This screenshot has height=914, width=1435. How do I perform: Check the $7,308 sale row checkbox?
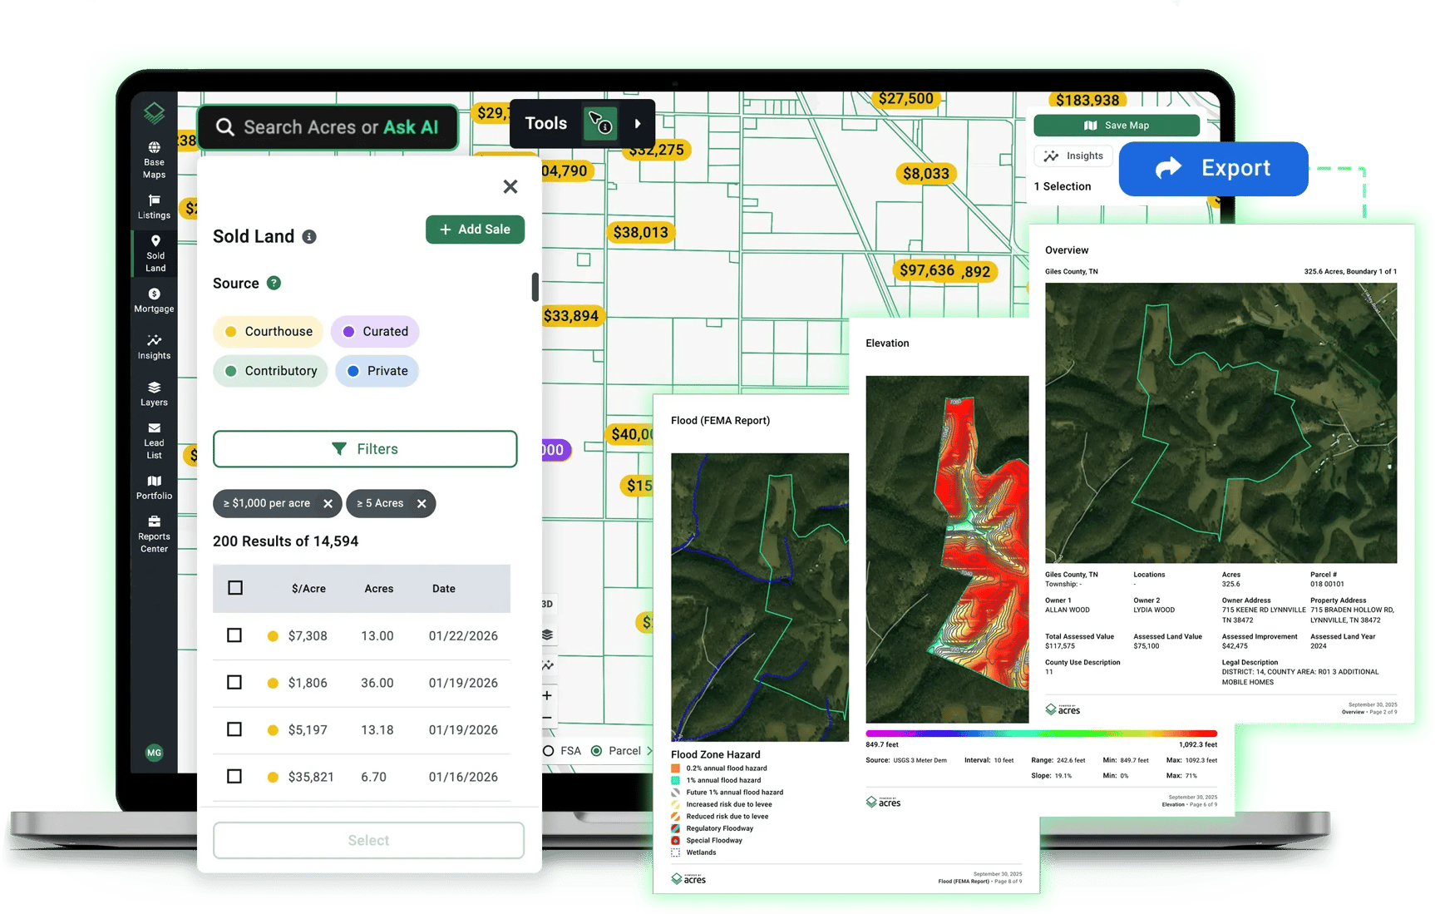(234, 635)
